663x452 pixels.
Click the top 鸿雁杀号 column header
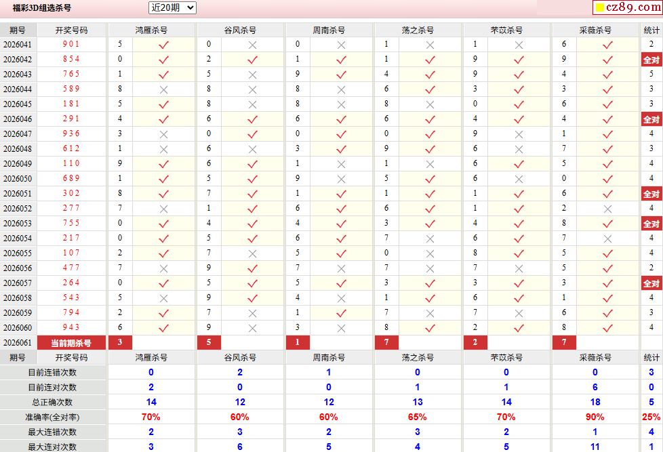pyautogui.click(x=151, y=30)
